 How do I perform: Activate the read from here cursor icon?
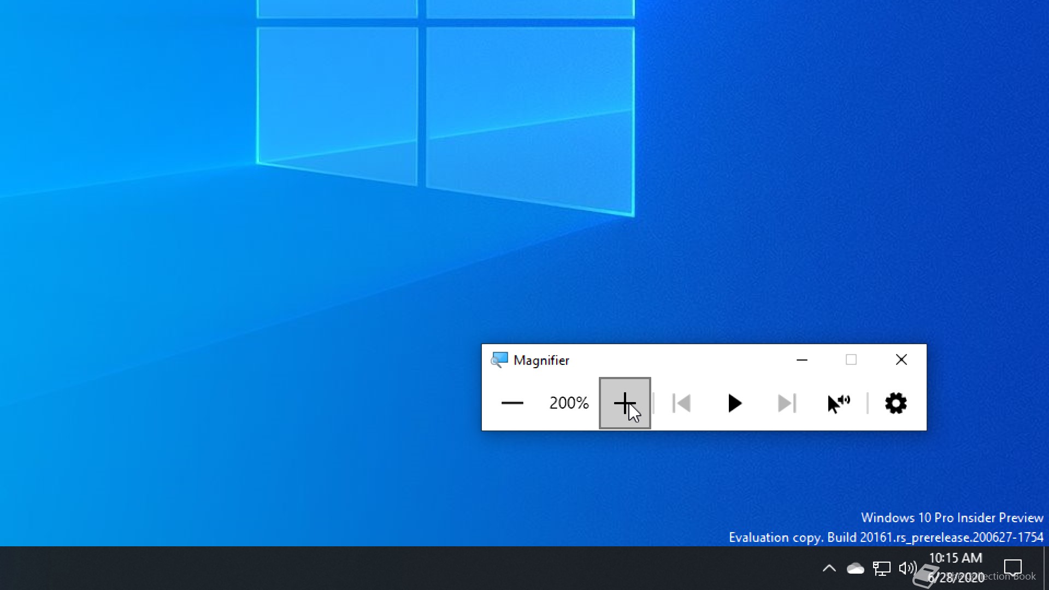[x=839, y=403]
